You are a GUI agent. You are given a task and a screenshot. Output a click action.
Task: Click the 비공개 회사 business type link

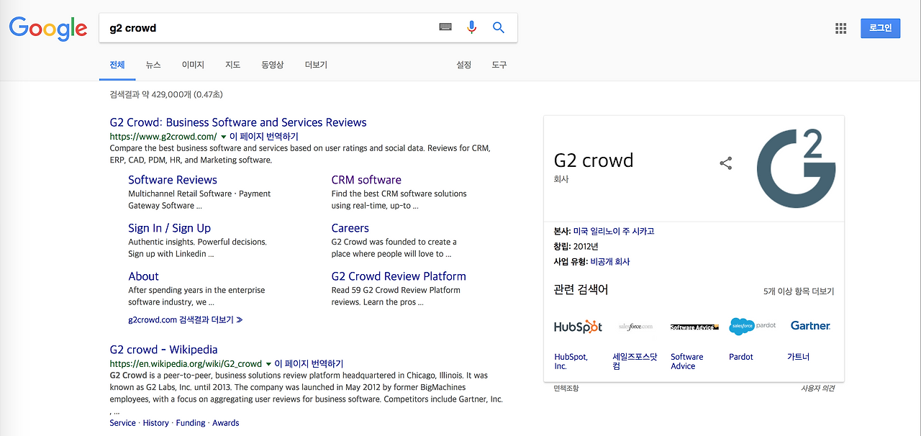(x=610, y=262)
